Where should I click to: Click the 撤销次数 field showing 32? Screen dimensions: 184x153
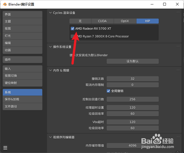pyautogui.click(x=133, y=79)
